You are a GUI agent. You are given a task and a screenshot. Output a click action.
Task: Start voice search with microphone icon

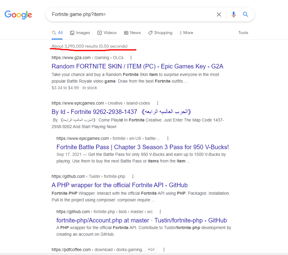pyautogui.click(x=233, y=14)
